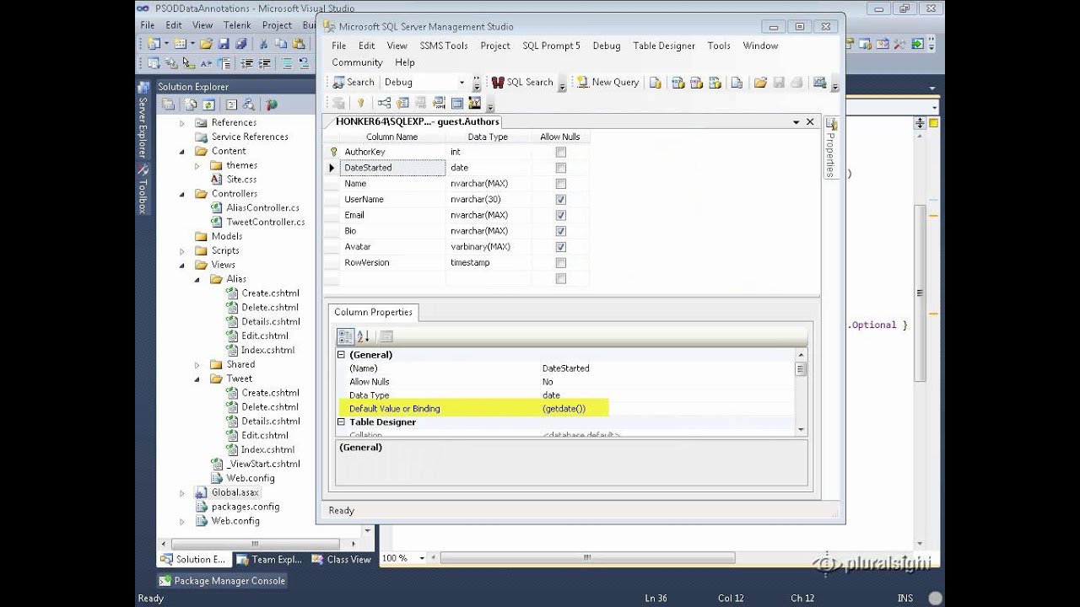Enable Allow Nulls for DateStarted column
Viewport: 1080px width, 607px height.
coord(560,168)
